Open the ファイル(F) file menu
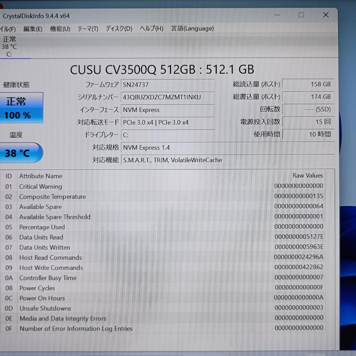 pos(8,29)
